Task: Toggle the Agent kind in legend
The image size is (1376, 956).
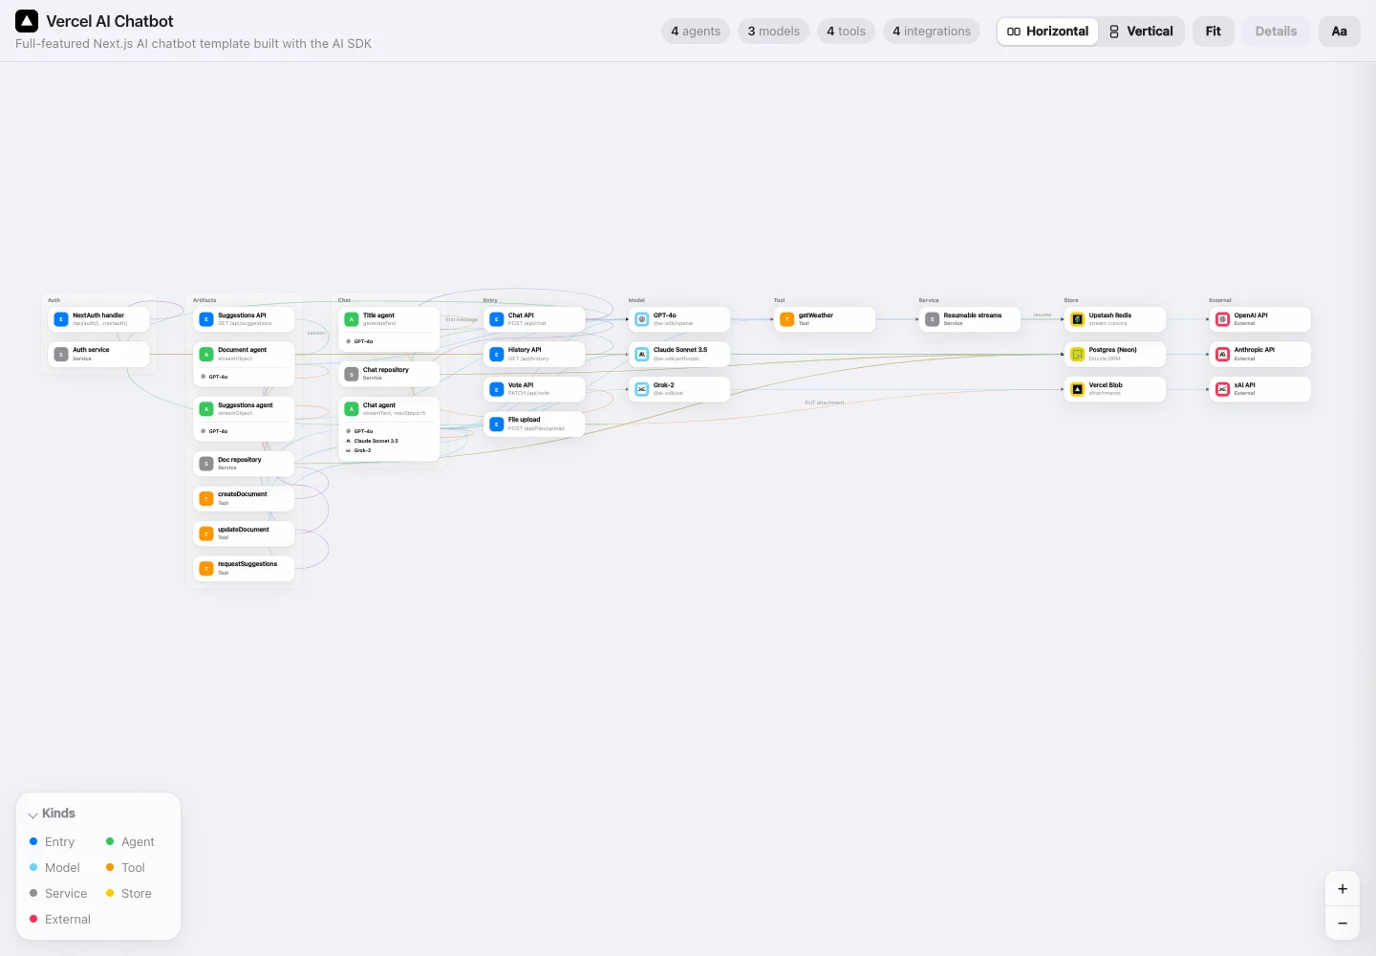Action: 130,841
